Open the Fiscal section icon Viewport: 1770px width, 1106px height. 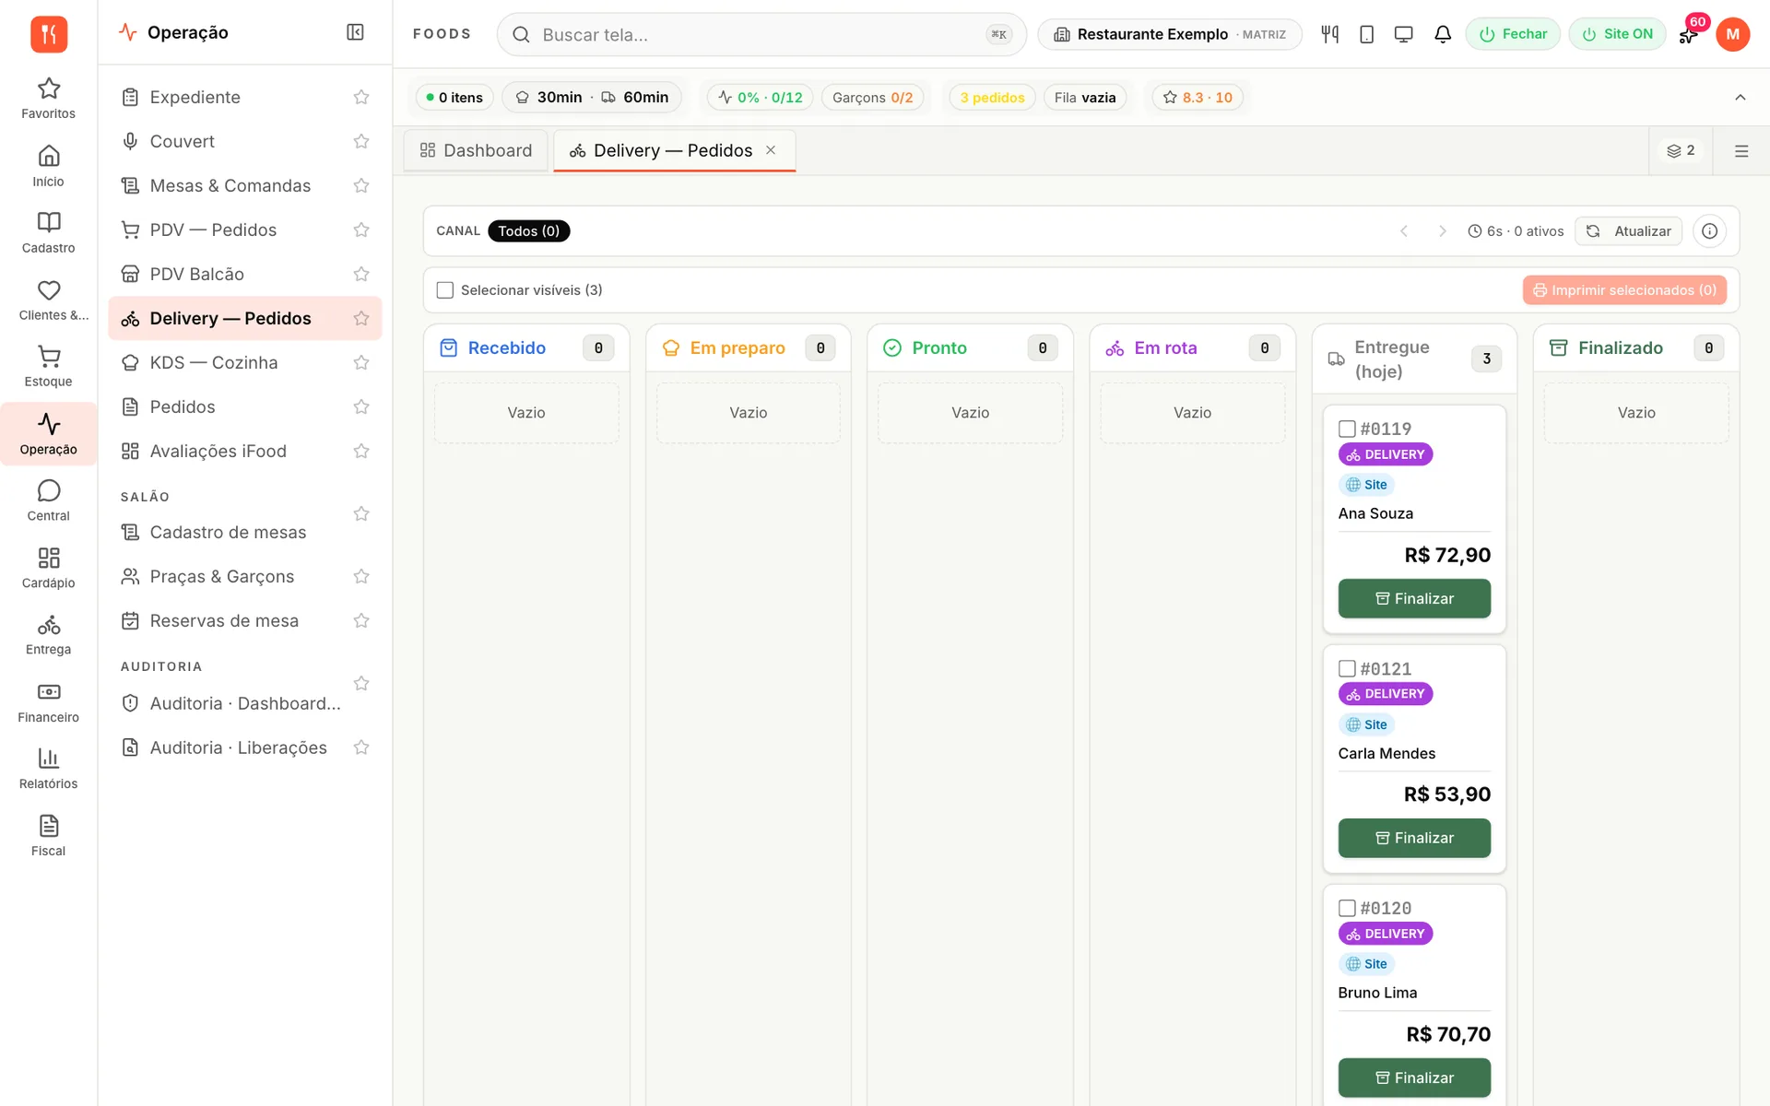[48, 836]
